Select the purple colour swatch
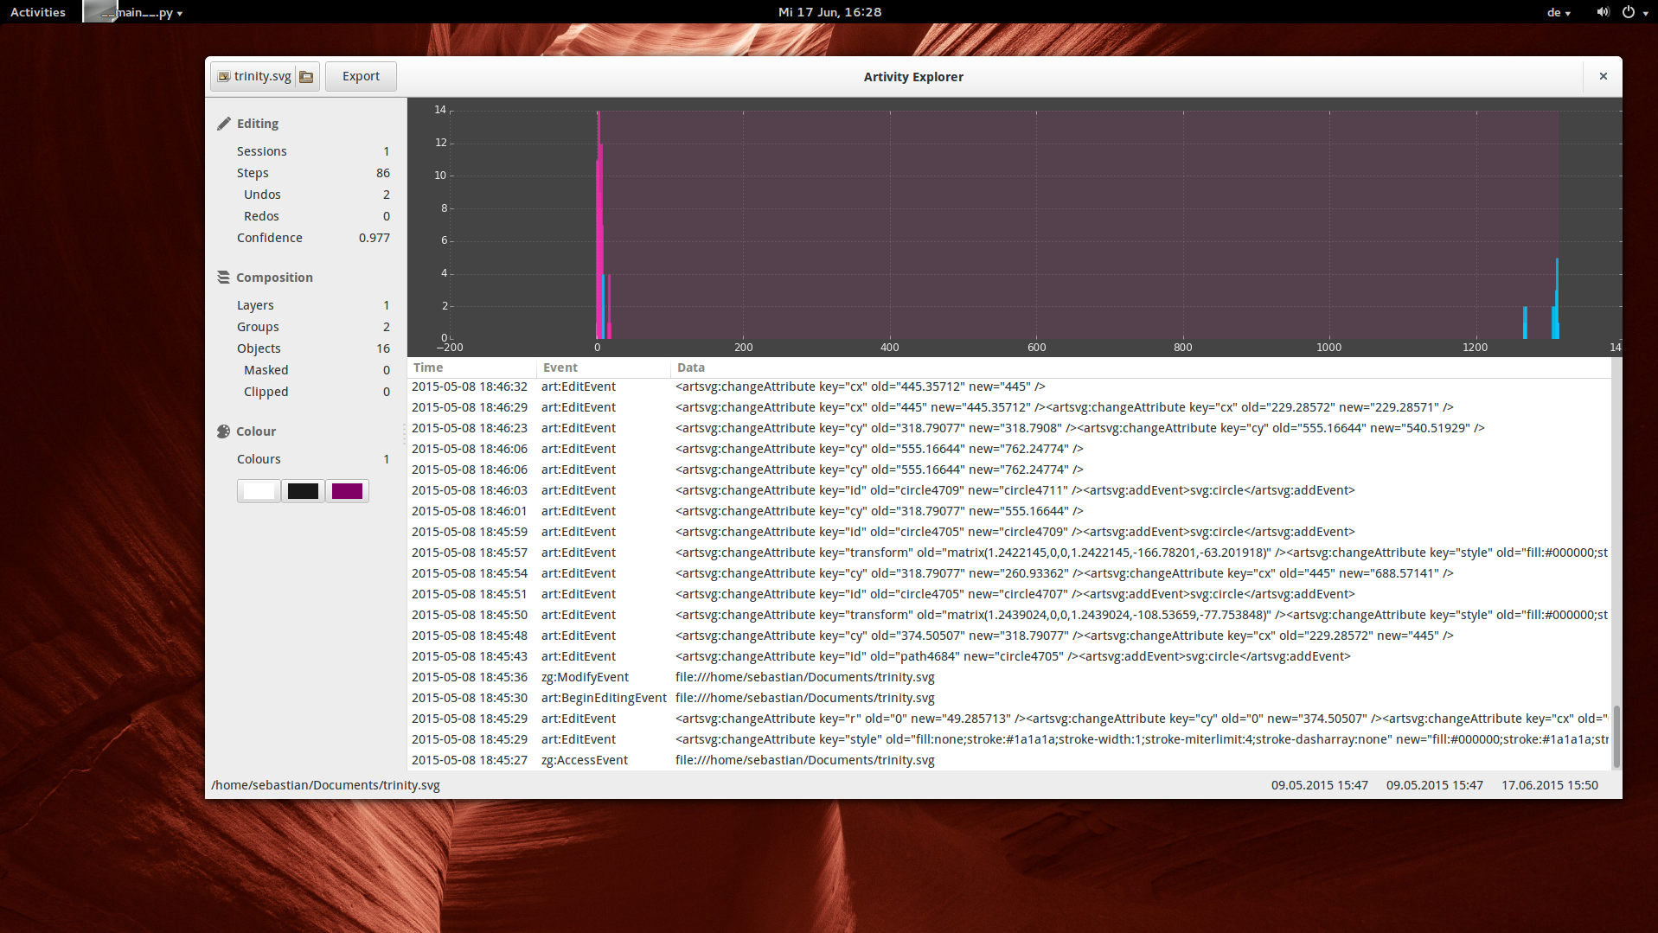Viewport: 1658px width, 933px height. [347, 491]
